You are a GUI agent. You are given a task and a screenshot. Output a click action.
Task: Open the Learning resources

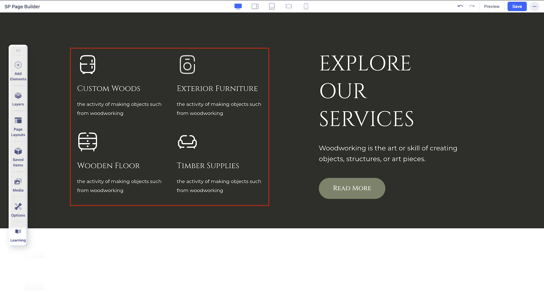[x=18, y=235]
